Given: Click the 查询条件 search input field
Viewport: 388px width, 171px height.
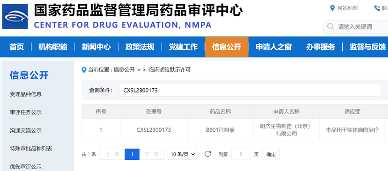Looking at the screenshot, I should [250, 90].
